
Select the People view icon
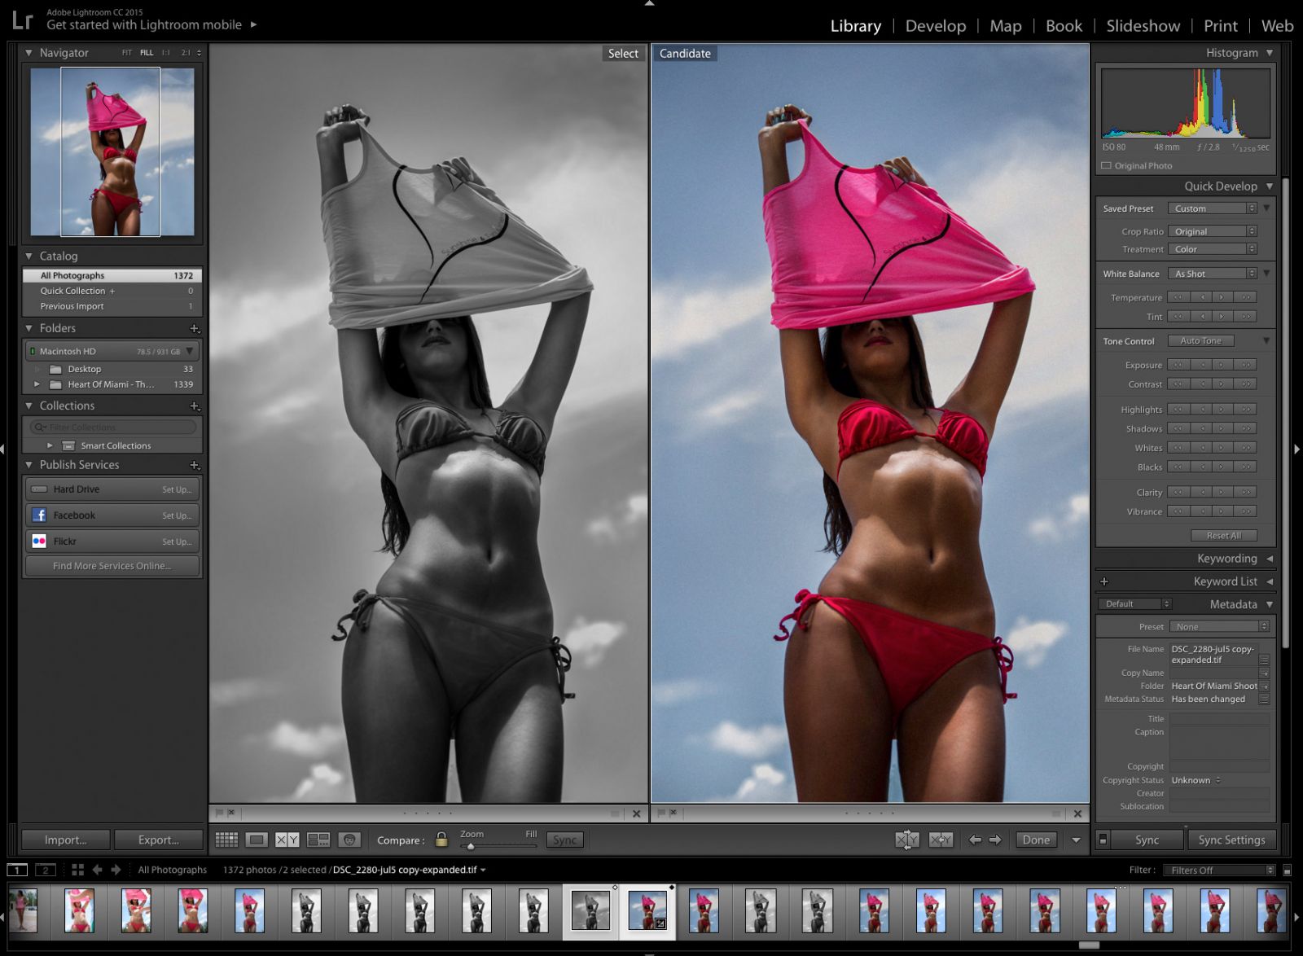(x=350, y=840)
